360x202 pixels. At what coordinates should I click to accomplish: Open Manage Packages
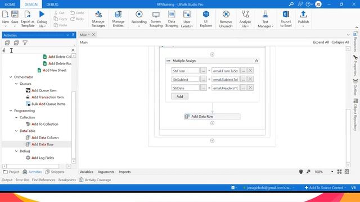[x=98, y=19]
